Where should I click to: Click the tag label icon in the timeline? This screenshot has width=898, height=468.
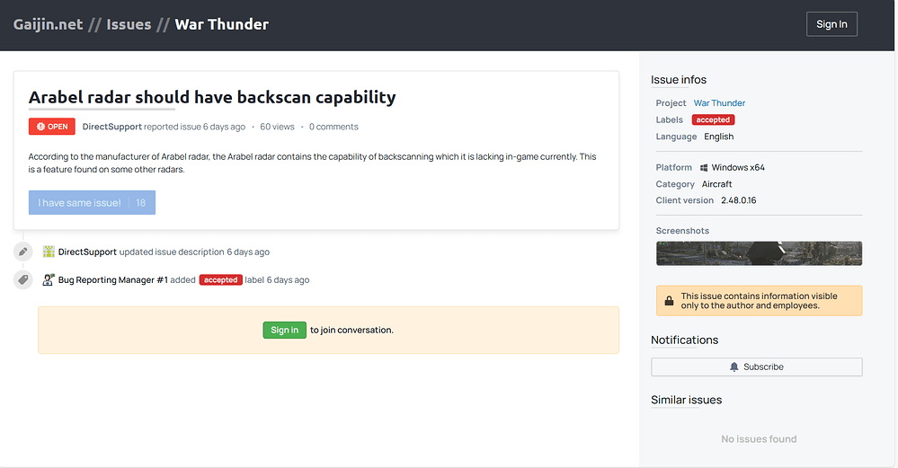22,279
